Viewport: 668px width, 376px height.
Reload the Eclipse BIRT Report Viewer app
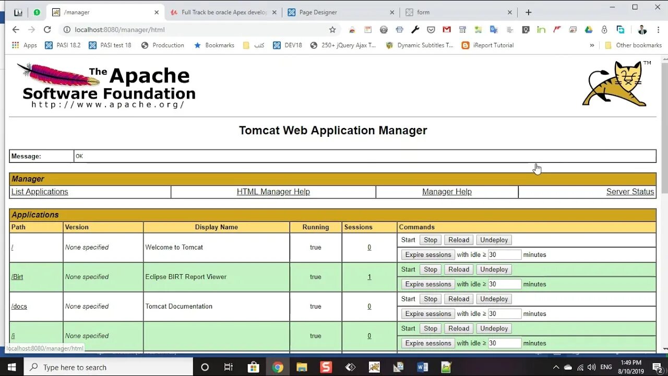click(459, 269)
